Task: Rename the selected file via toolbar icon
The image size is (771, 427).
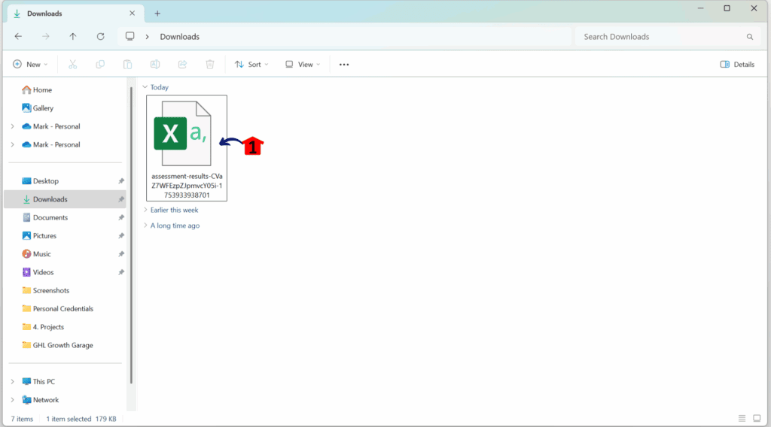Action: [x=155, y=65]
